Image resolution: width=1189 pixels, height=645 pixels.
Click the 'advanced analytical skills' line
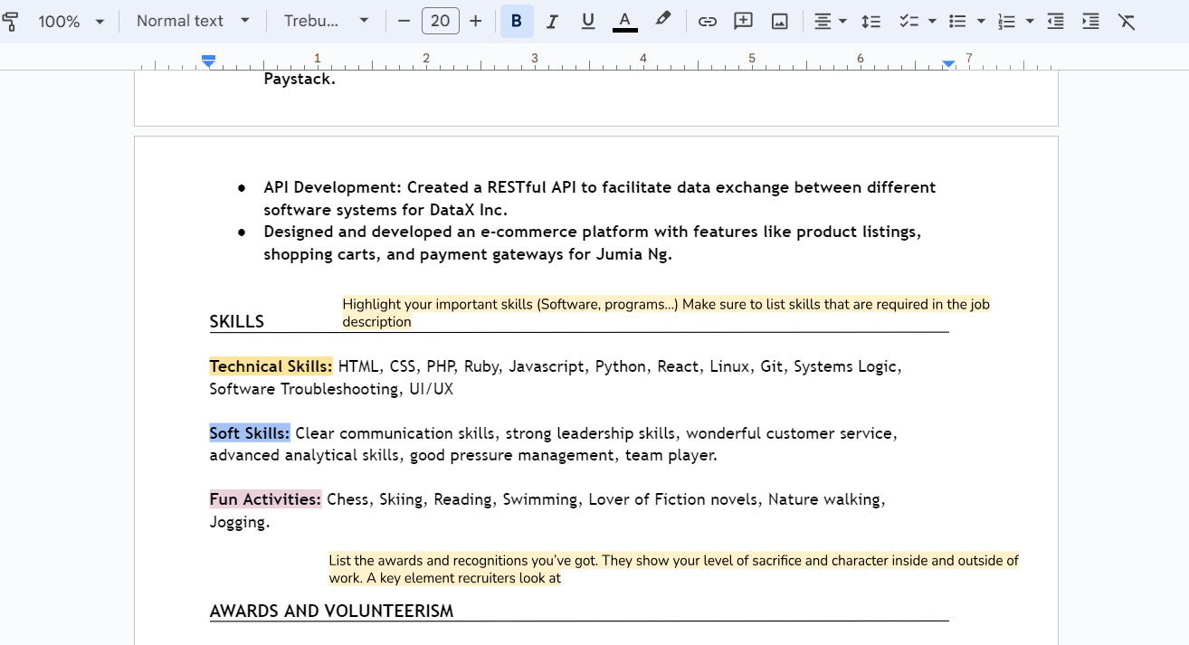(463, 455)
